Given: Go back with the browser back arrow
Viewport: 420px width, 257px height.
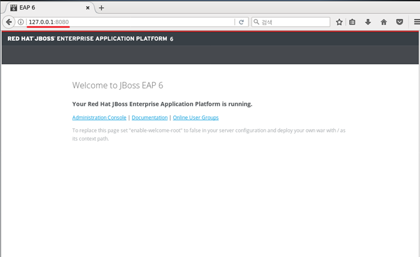Looking at the screenshot, I should coord(8,22).
